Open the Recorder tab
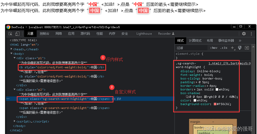257x134 pixels. coord(166,34)
